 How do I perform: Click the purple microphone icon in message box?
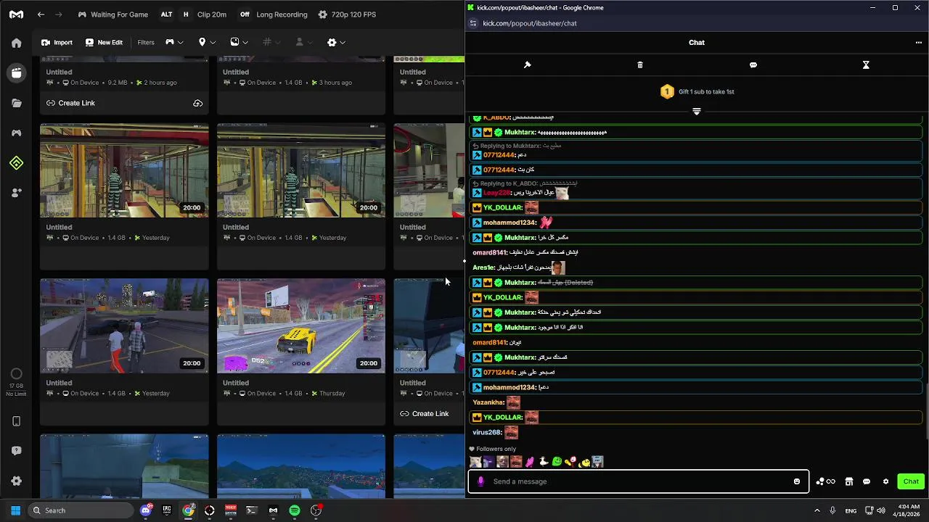coord(480,481)
